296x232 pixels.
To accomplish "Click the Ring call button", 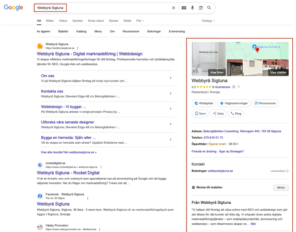I will [x=236, y=113].
